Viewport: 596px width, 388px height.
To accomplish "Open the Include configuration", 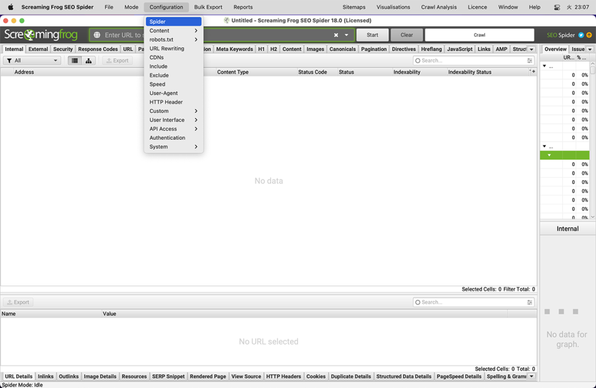I will (x=173, y=66).
